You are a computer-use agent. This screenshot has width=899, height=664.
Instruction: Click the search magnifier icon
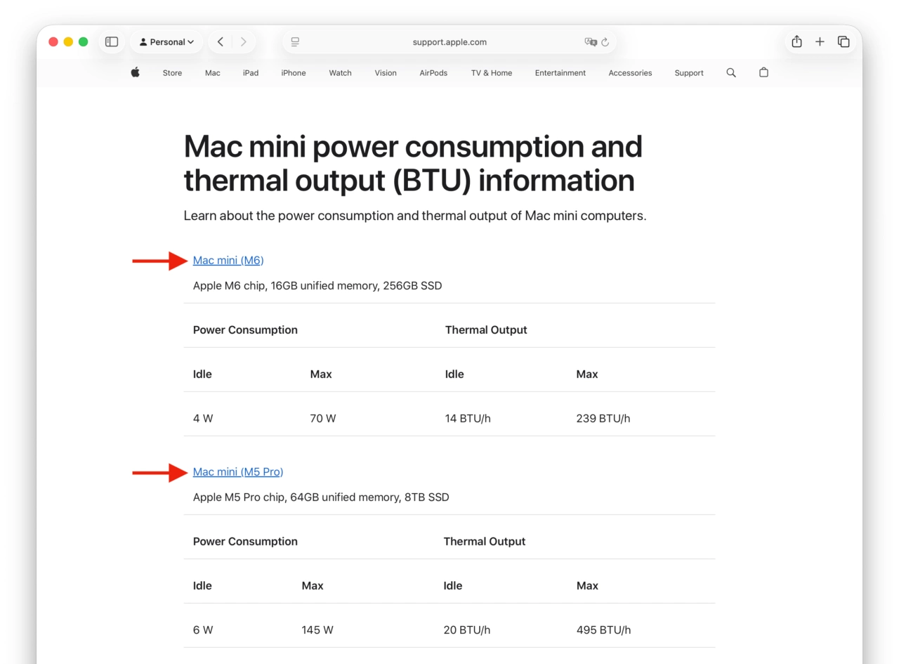click(731, 72)
